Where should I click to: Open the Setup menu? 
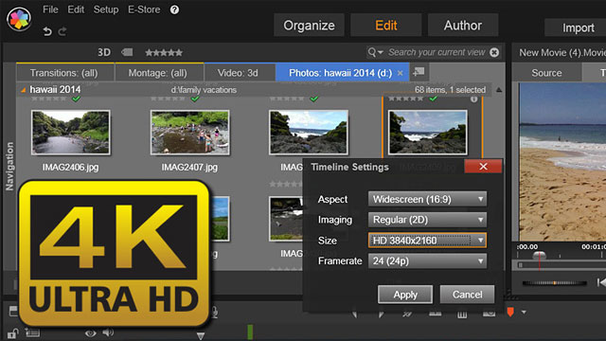click(x=106, y=9)
